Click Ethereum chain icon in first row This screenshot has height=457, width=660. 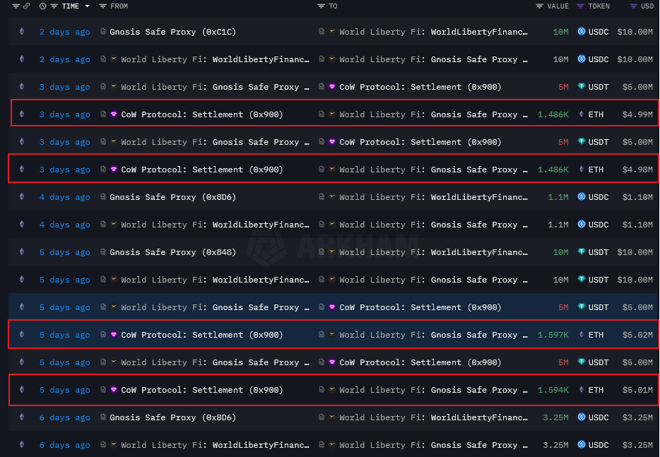coord(22,31)
